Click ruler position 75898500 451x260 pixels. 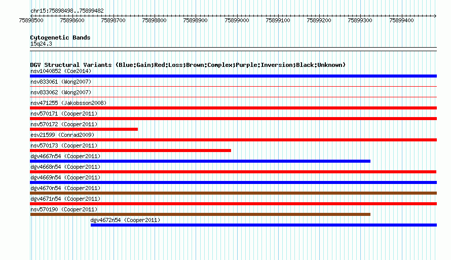(x=31, y=20)
